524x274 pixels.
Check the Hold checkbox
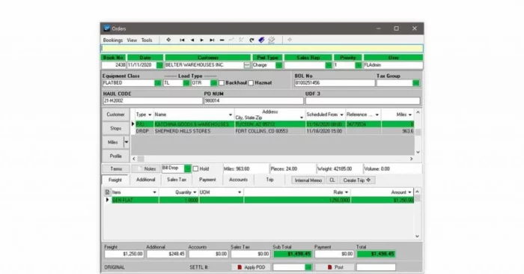tap(196, 168)
